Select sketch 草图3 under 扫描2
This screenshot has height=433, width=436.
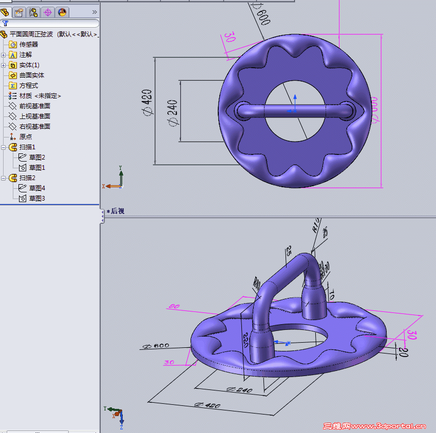37,199
